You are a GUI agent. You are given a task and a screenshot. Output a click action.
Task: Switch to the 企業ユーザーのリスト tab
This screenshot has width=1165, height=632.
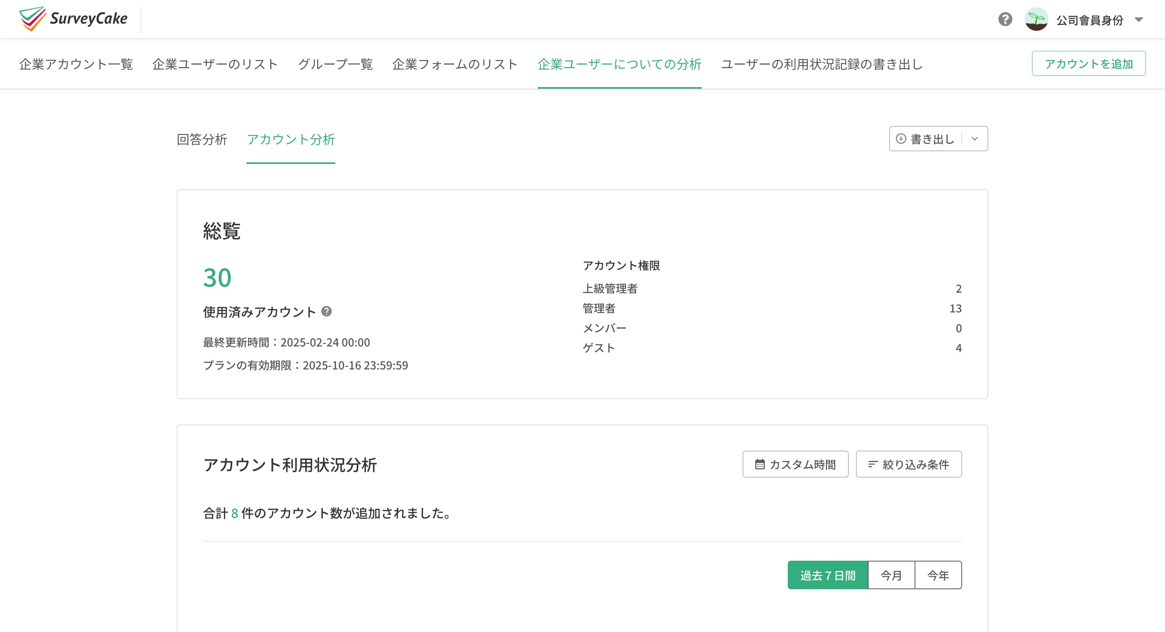[x=215, y=64]
